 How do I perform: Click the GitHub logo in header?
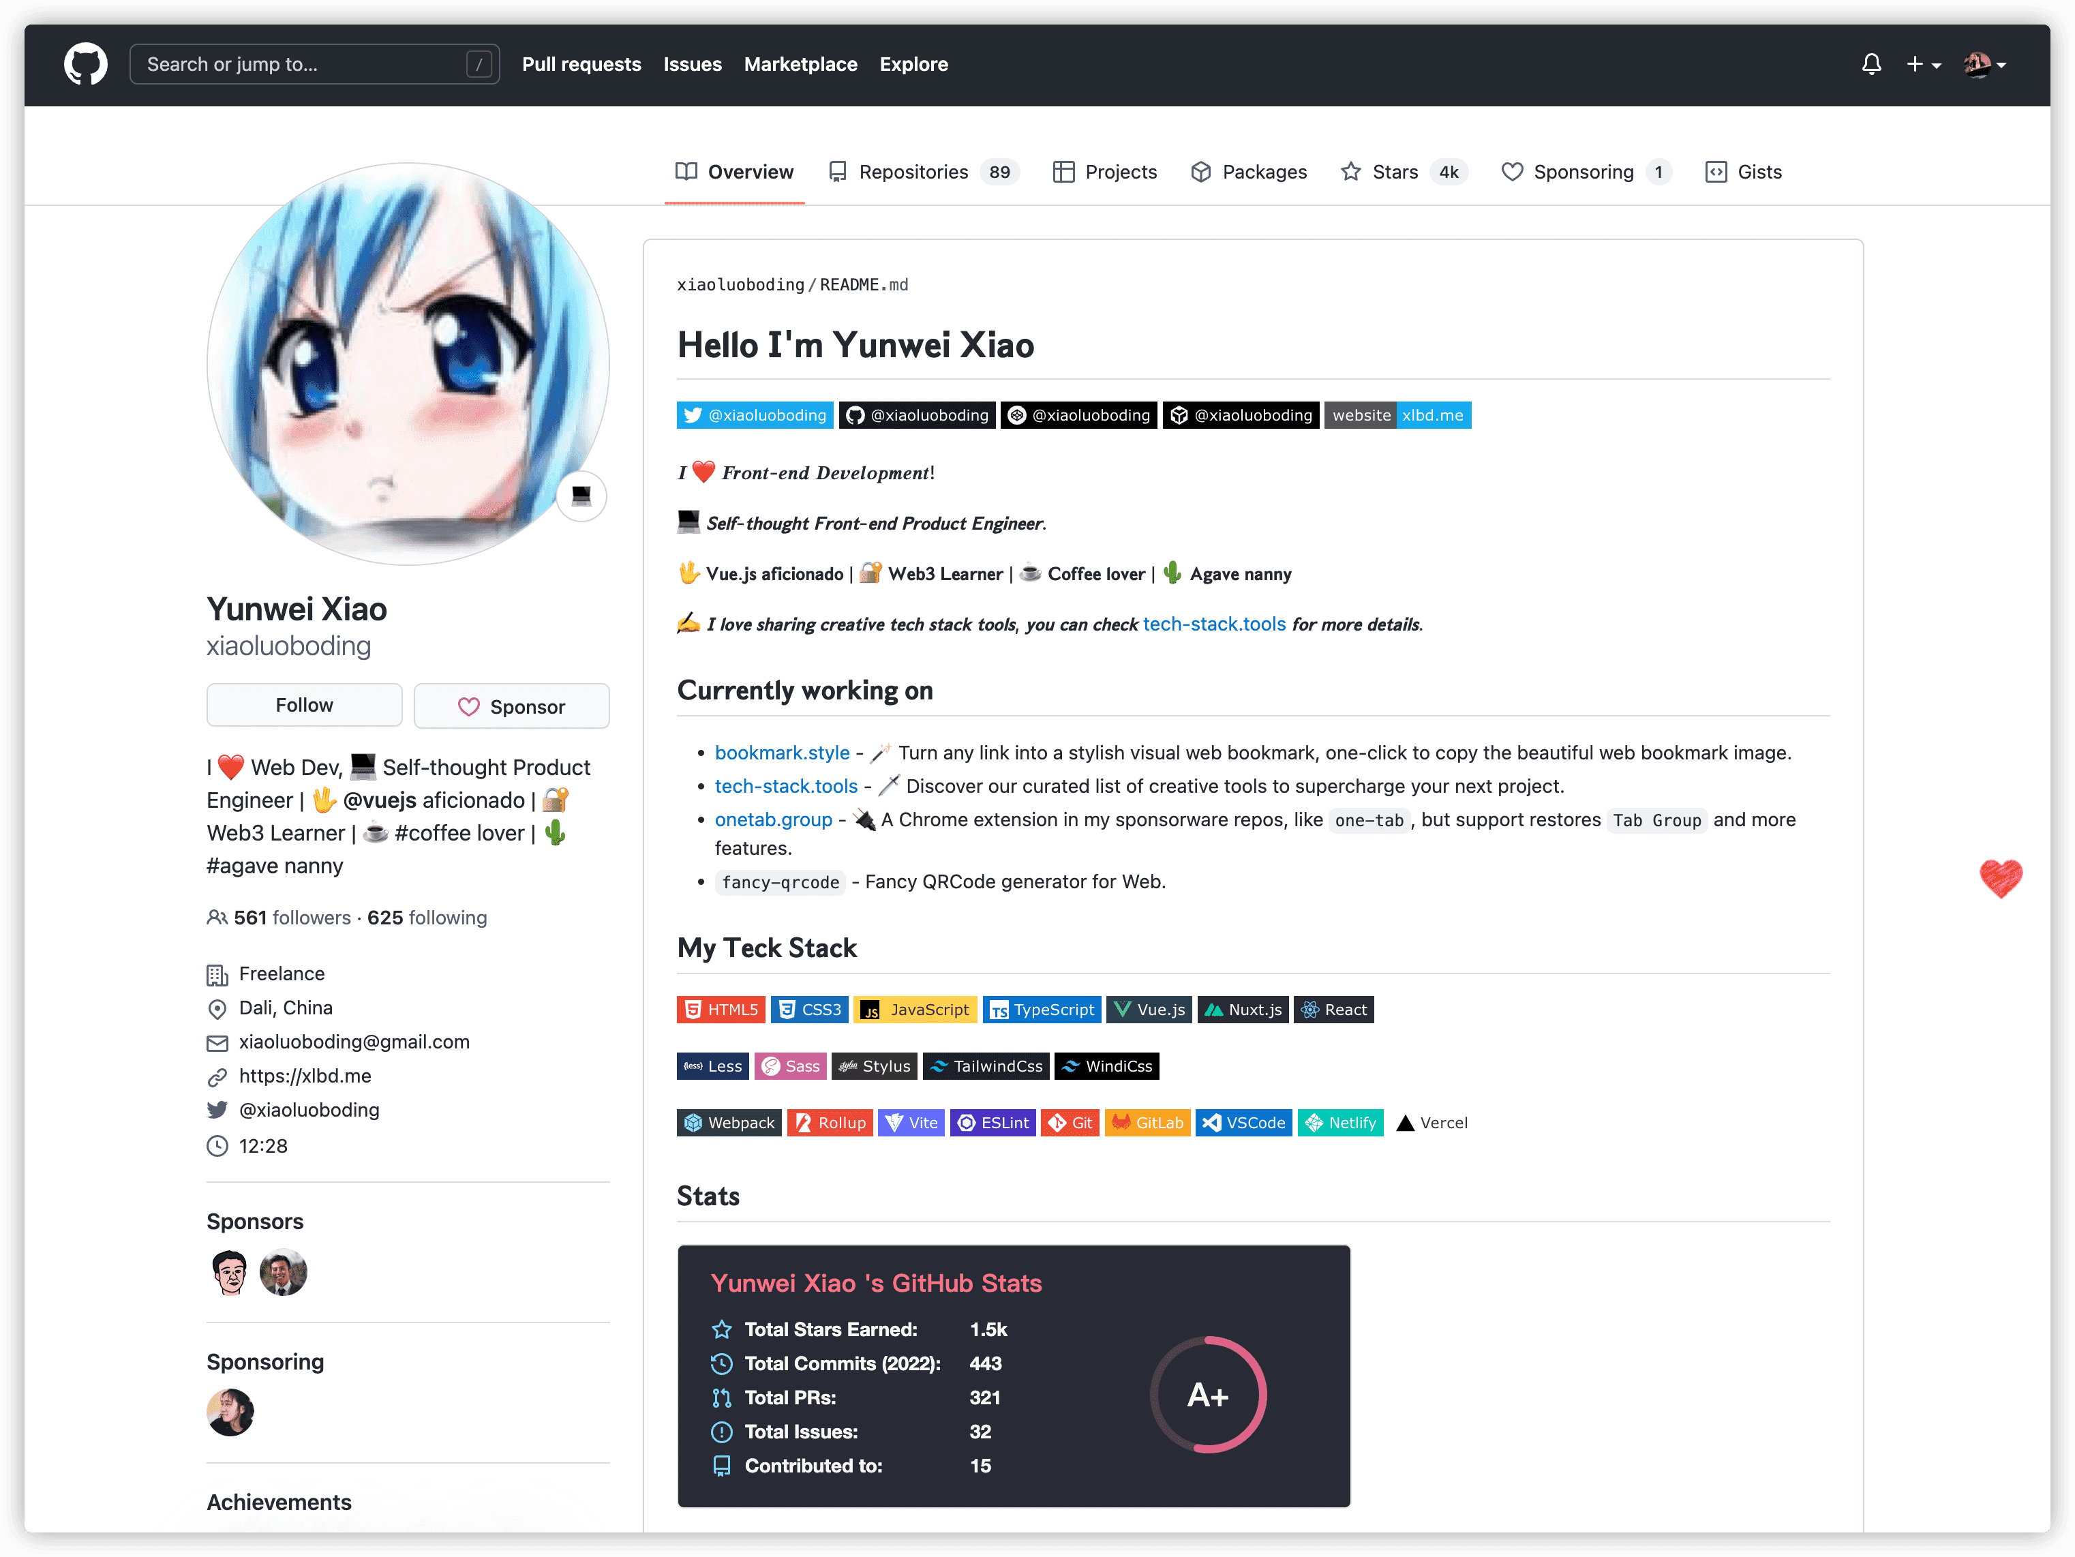point(85,65)
